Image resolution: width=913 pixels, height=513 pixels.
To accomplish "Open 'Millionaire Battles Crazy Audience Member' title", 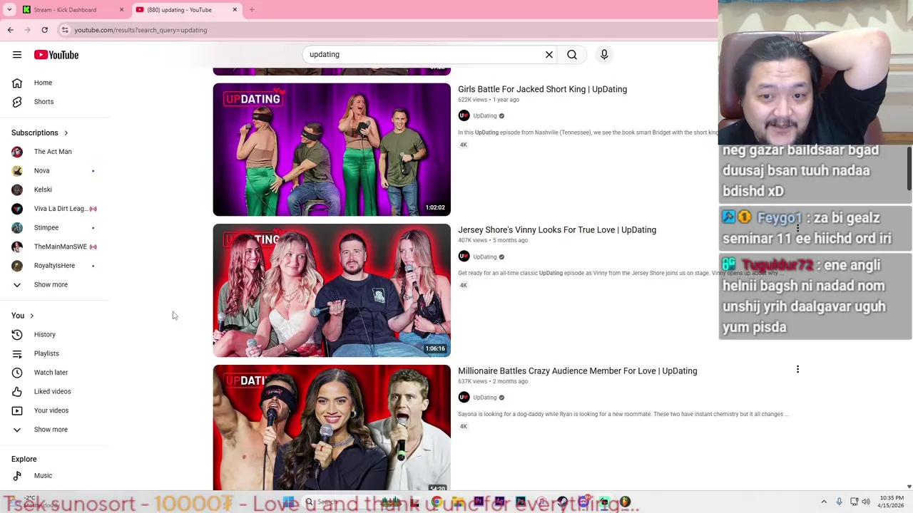I will pos(577,370).
